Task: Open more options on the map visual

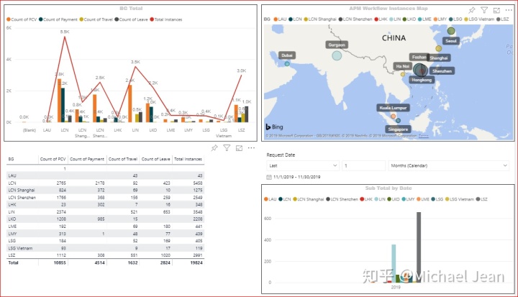Action: pyautogui.click(x=509, y=10)
